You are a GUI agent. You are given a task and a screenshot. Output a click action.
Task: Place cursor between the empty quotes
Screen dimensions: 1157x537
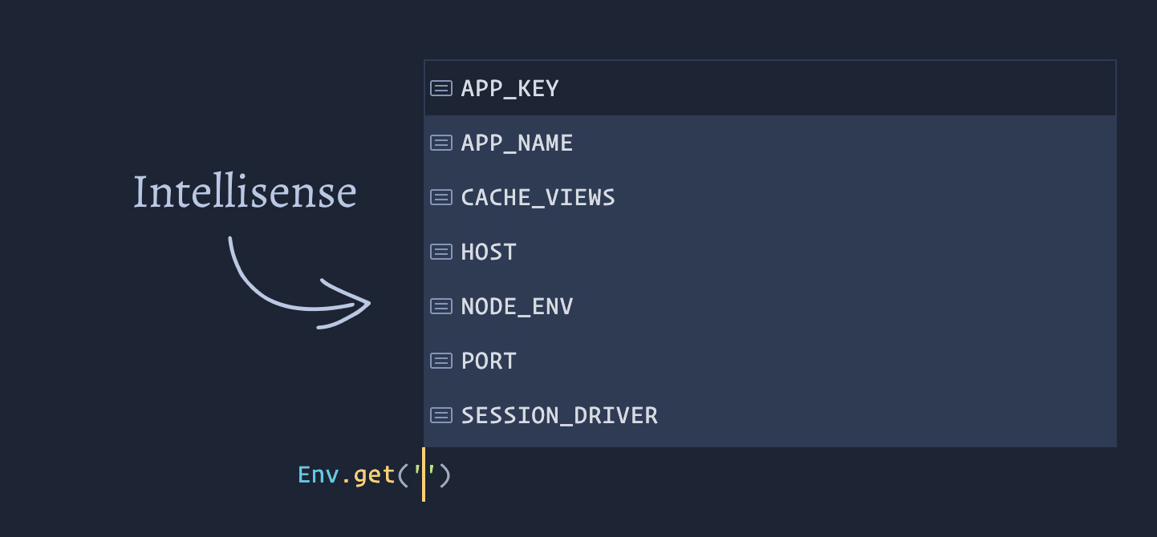pos(424,475)
